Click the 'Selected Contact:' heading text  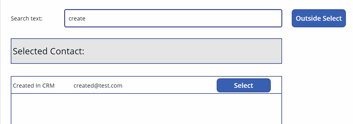(x=48, y=51)
